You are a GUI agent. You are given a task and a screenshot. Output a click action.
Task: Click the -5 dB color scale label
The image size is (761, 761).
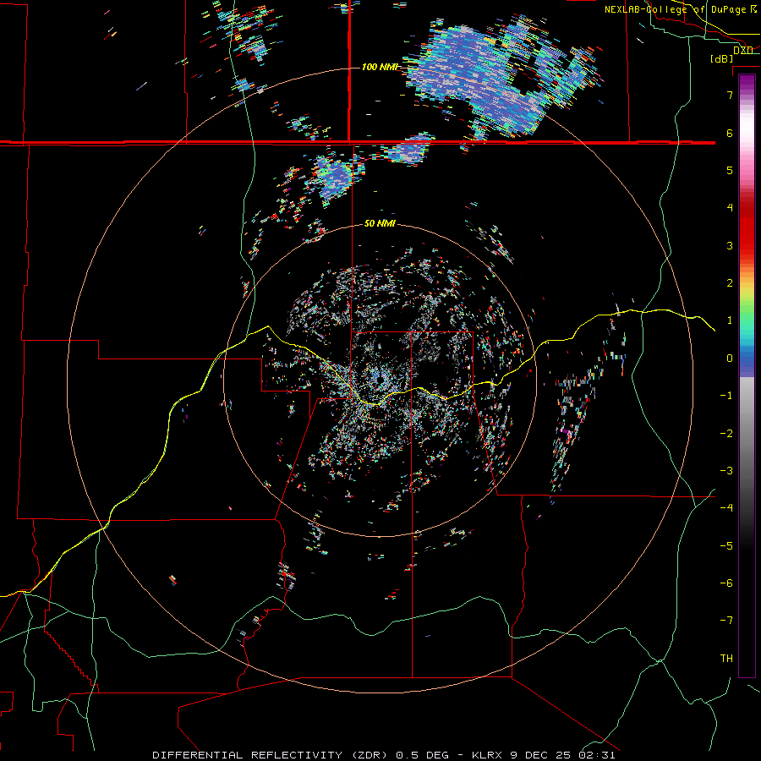[726, 546]
